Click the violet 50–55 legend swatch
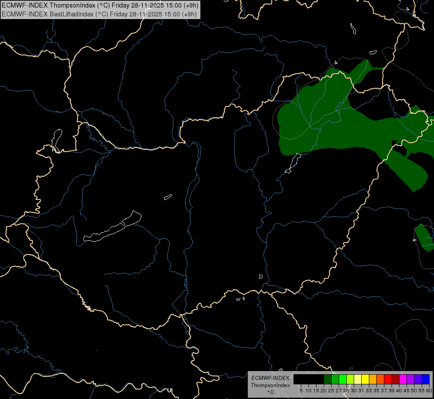This screenshot has height=399, width=434. [x=418, y=379]
